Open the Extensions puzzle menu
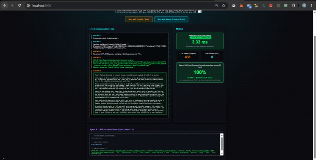This screenshot has width=316, height=160. click(x=293, y=5)
